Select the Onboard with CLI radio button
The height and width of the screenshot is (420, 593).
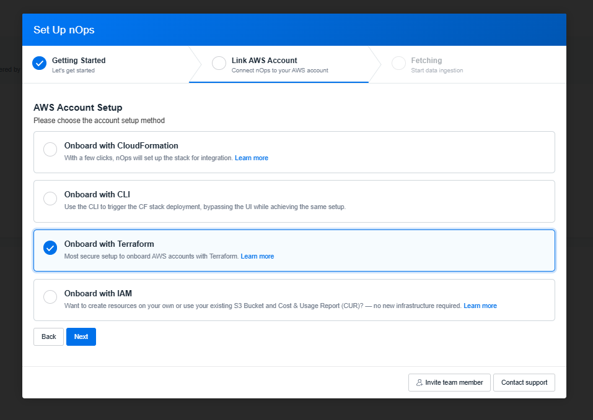click(x=50, y=199)
